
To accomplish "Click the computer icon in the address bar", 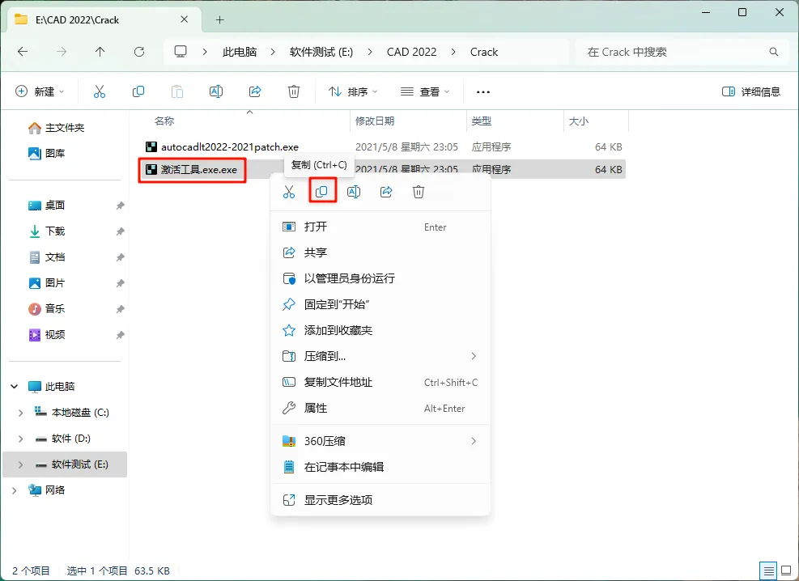I will click(x=181, y=52).
